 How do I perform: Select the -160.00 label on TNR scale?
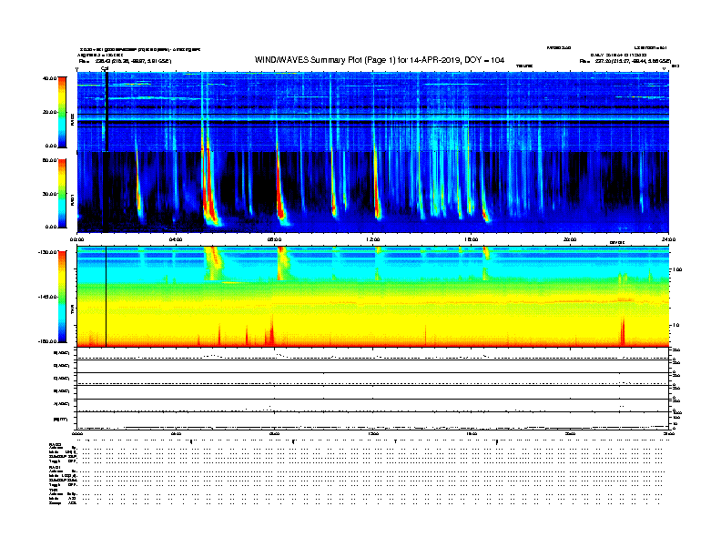pyautogui.click(x=47, y=341)
